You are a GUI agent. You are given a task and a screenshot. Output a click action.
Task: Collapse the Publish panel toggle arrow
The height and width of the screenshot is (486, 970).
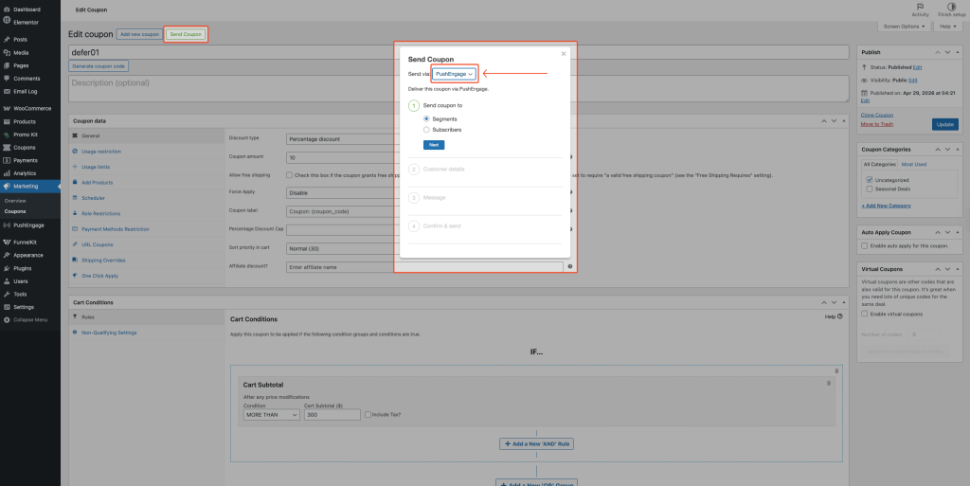click(x=958, y=52)
